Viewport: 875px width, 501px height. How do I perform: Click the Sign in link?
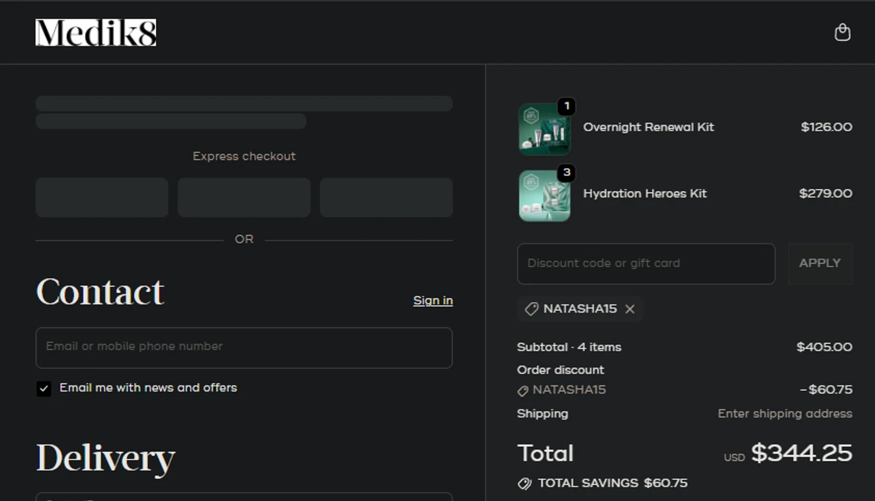(x=433, y=300)
